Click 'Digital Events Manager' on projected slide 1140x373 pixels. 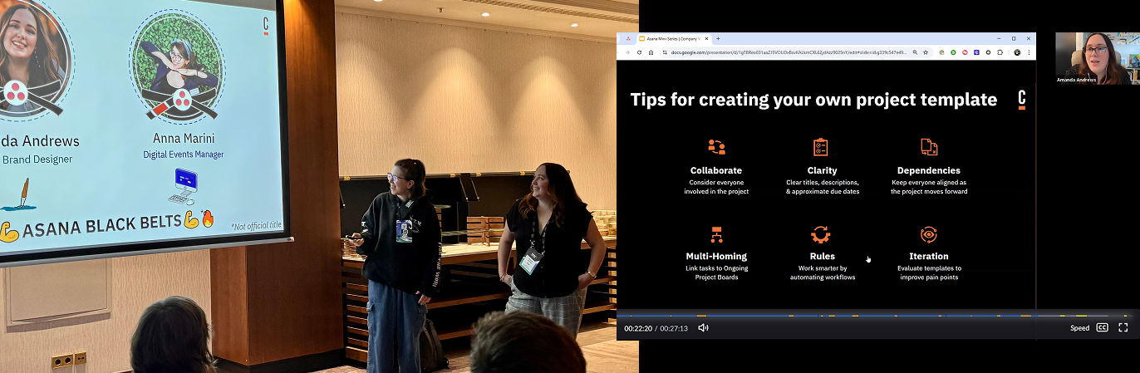183,154
